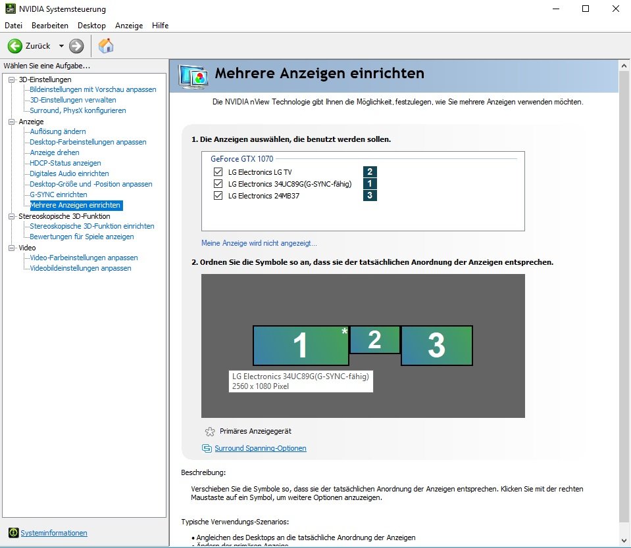Open the home page via house icon
Screen dimensions: 631x548
pyautogui.click(x=106, y=46)
